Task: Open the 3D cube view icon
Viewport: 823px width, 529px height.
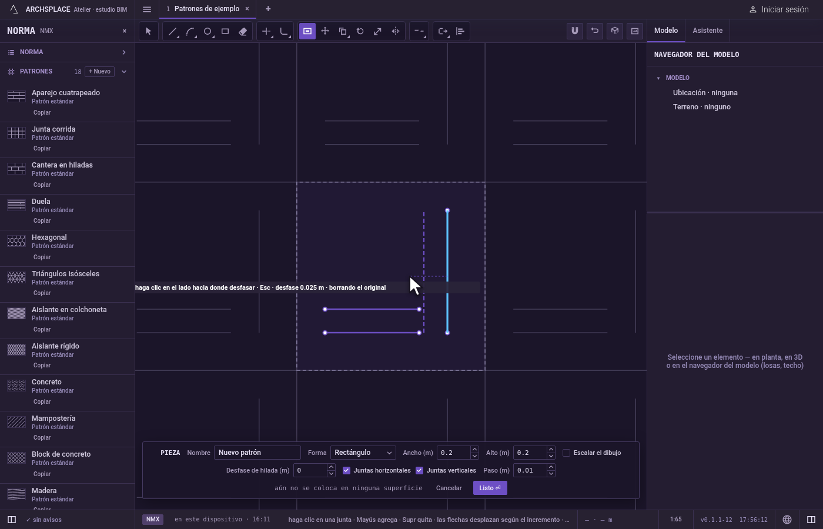Action: point(615,31)
